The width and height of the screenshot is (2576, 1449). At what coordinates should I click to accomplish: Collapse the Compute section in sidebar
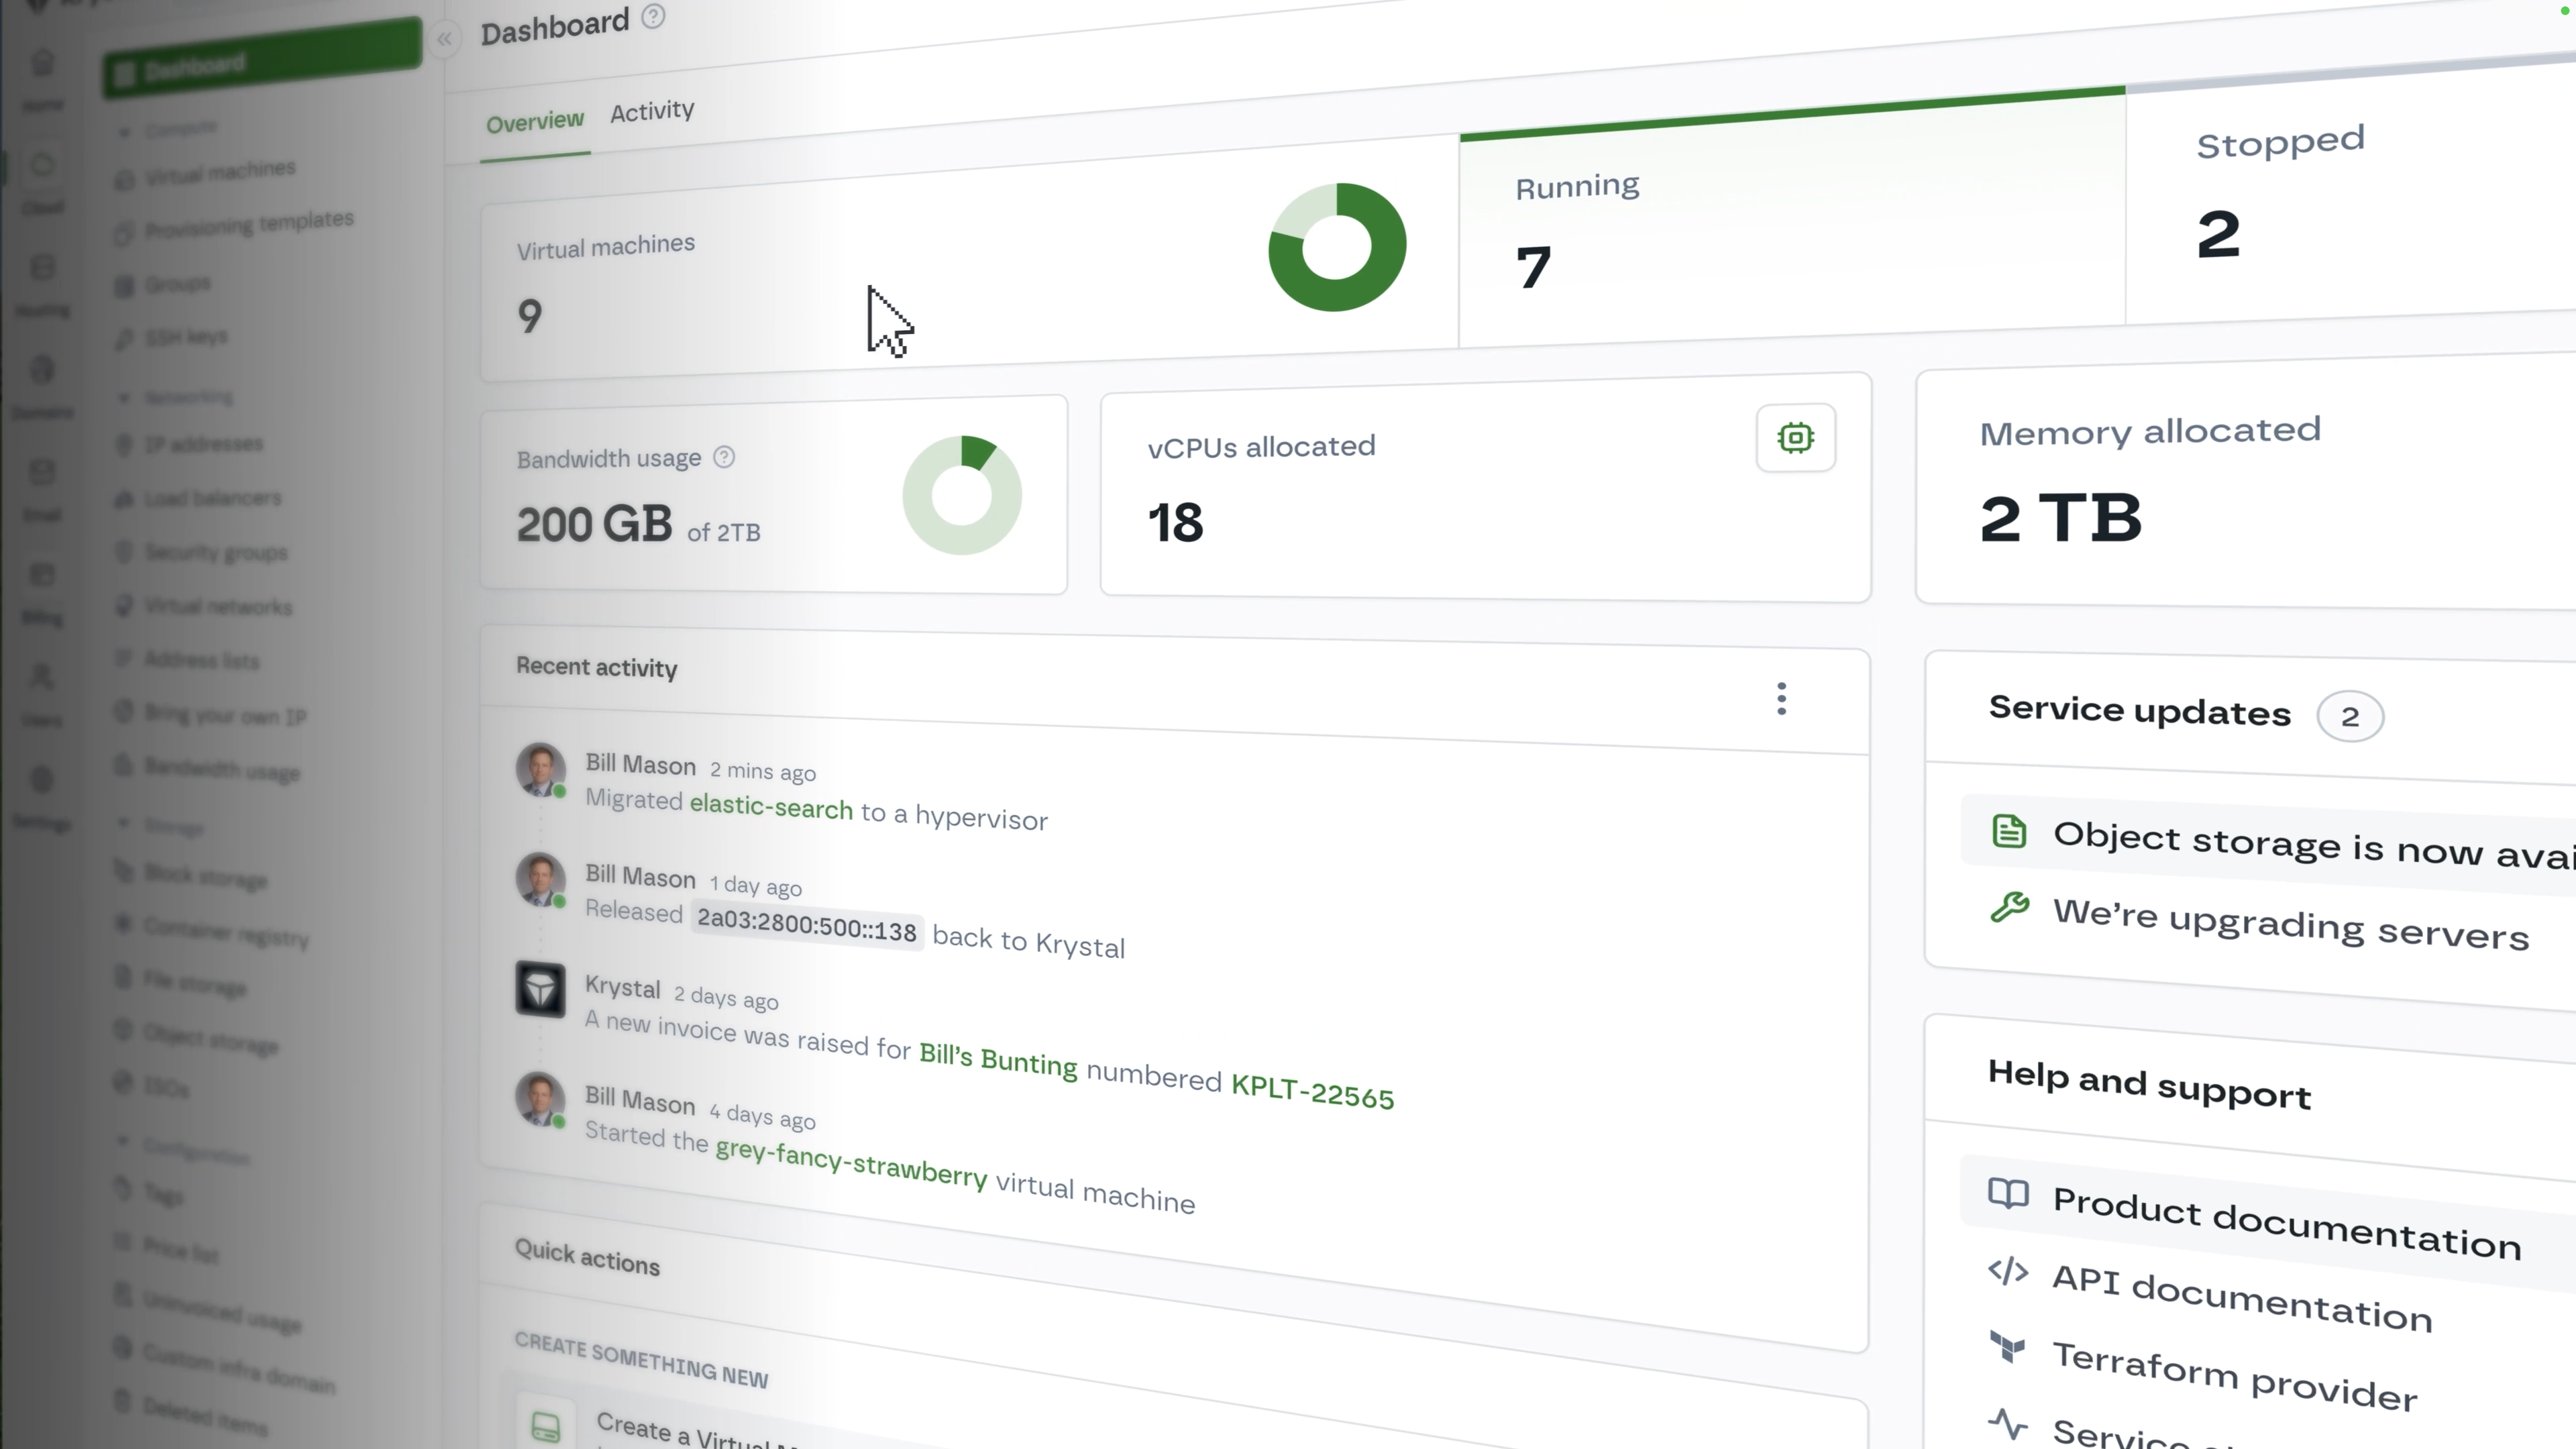(125, 132)
